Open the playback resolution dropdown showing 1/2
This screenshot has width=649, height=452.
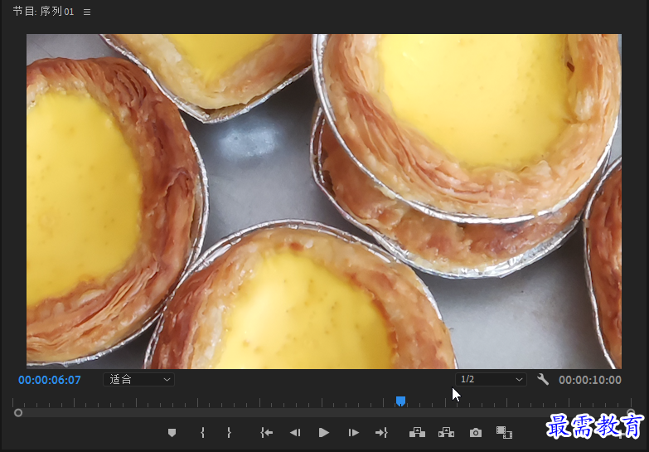(x=491, y=380)
